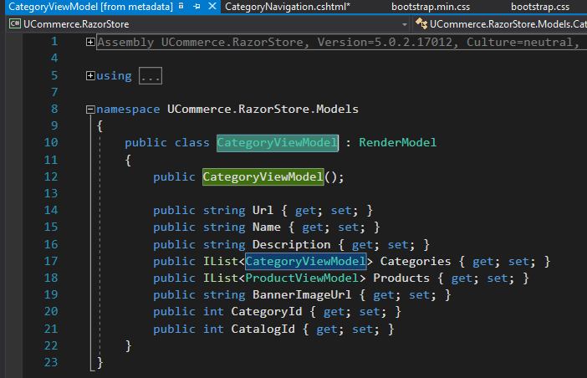Viewport: 587px width, 378px height.
Task: Click CategoryViewModel inside the IList on line 17
Action: (305, 261)
